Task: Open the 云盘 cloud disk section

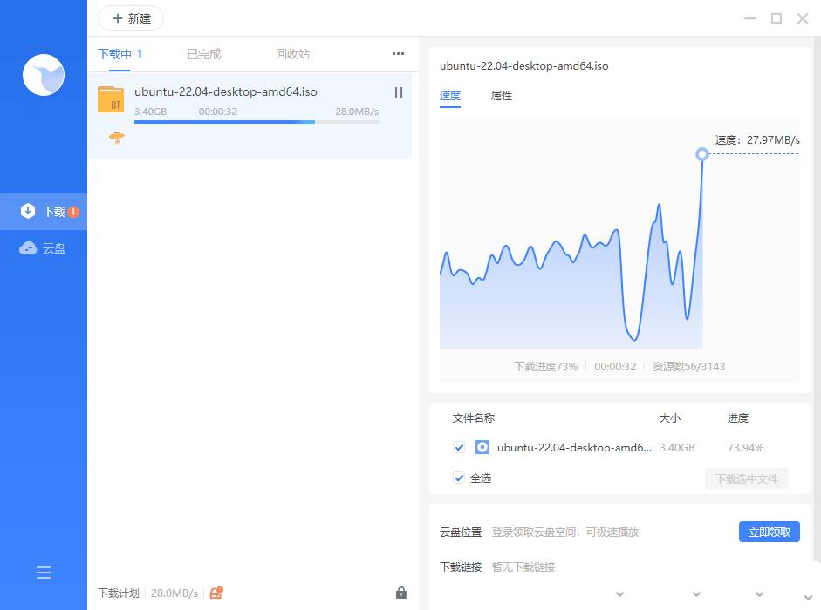Action: point(44,248)
